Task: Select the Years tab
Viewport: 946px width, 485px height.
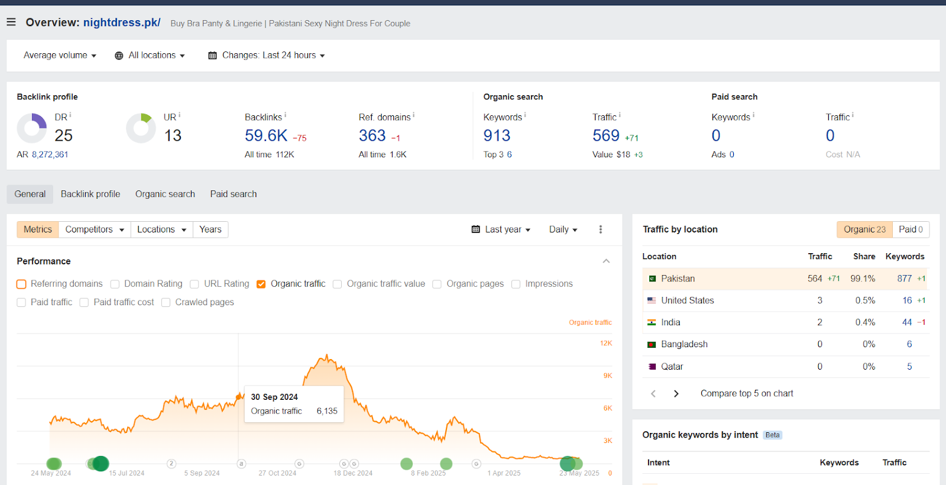Action: [x=210, y=229]
